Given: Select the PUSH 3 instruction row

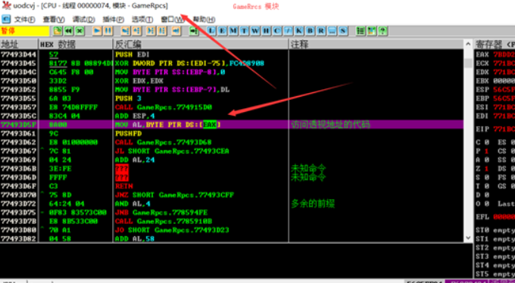Looking at the screenshot, I should coord(232,98).
